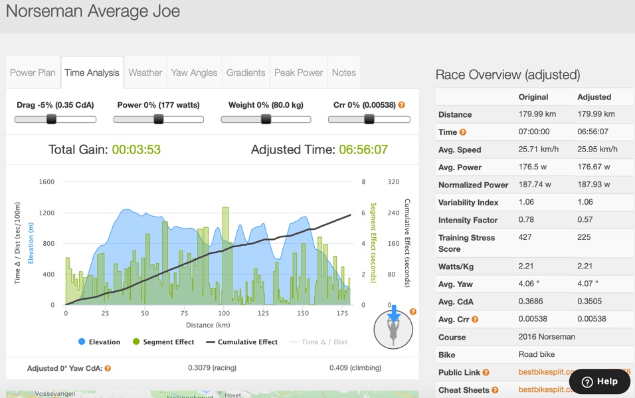Click the Adjusted 0° Yaw CdA help icon
Viewport: 635px width, 398px height.
pyautogui.click(x=108, y=368)
